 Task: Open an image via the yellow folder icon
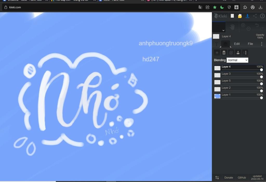(x=240, y=16)
